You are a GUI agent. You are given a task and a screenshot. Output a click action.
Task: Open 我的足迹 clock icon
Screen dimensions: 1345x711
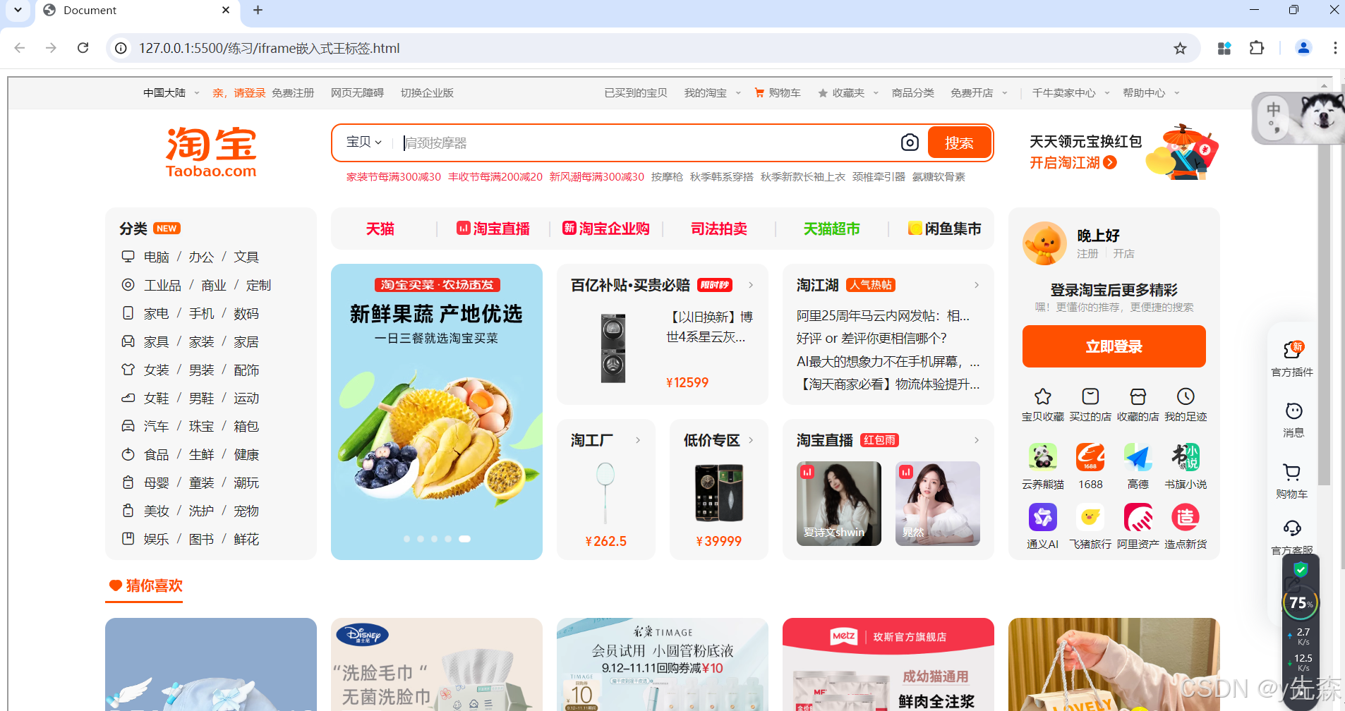pos(1186,396)
